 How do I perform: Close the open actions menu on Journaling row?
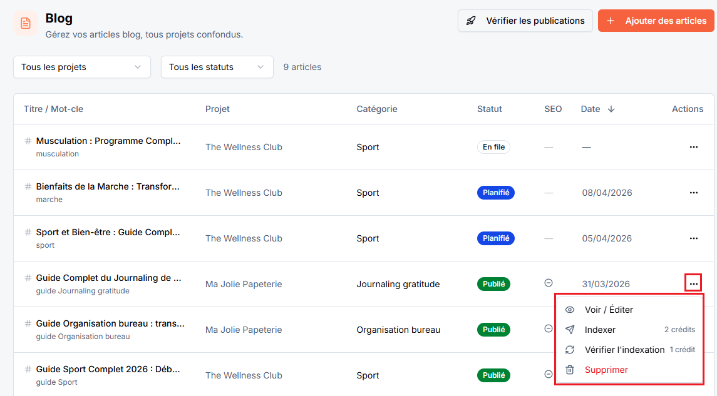coord(693,283)
